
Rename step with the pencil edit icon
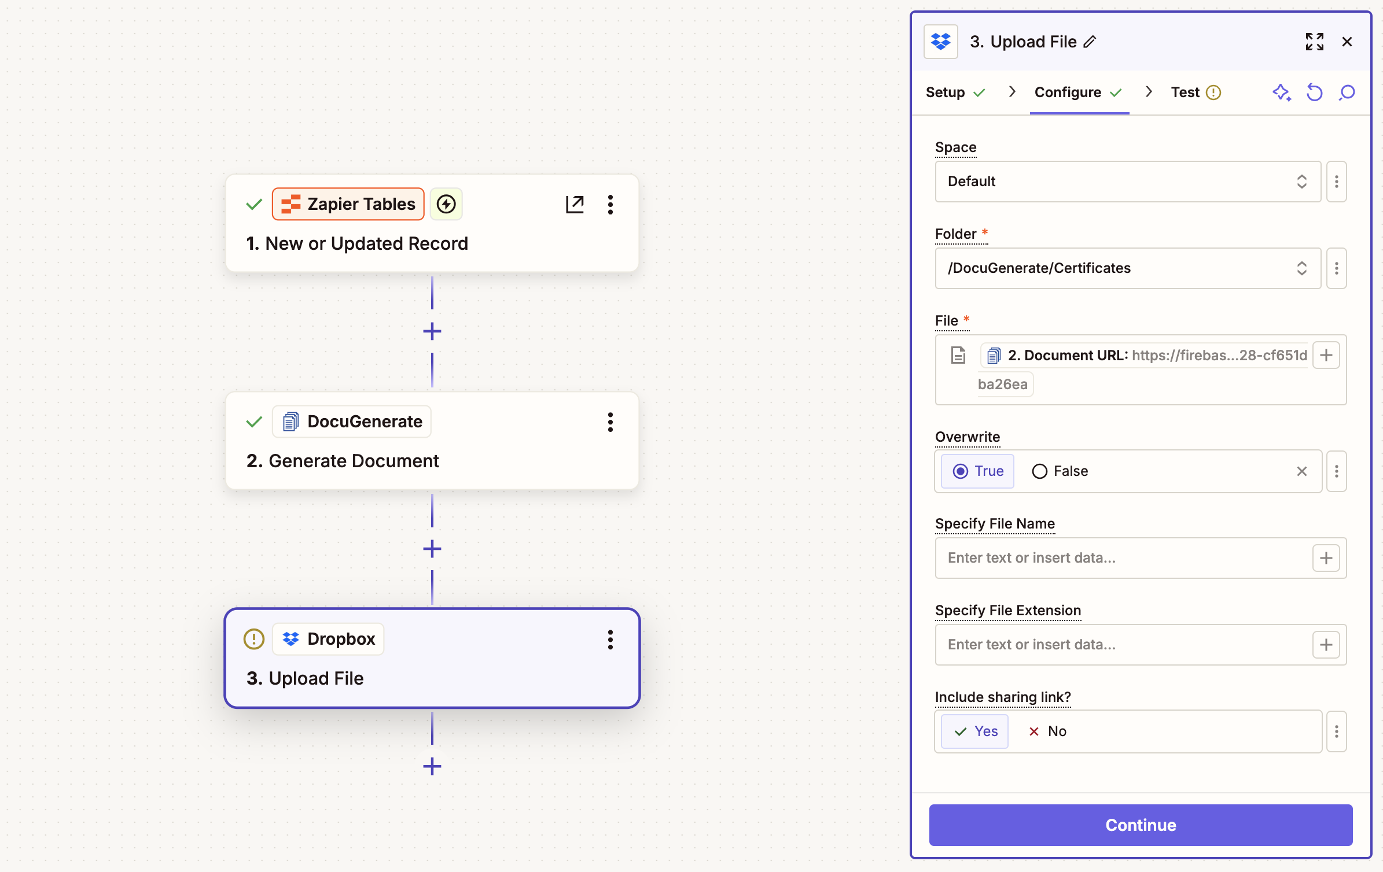coord(1090,42)
